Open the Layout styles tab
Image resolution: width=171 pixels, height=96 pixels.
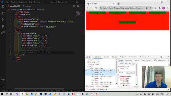coord(137,60)
